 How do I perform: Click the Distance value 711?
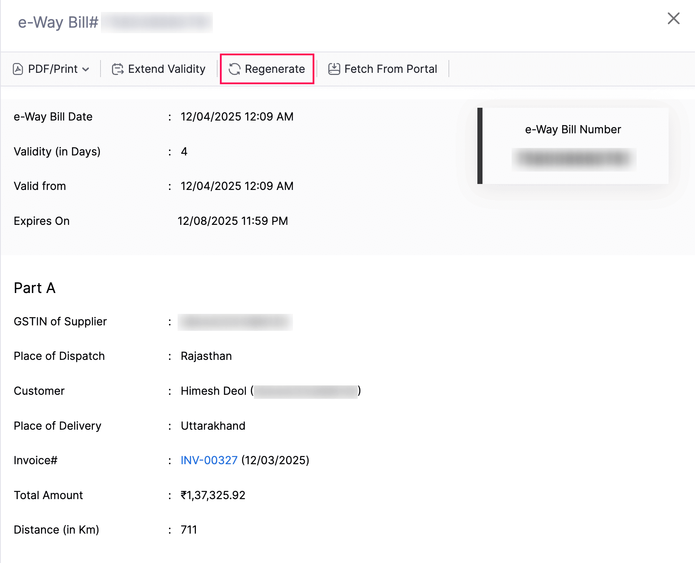tap(189, 530)
